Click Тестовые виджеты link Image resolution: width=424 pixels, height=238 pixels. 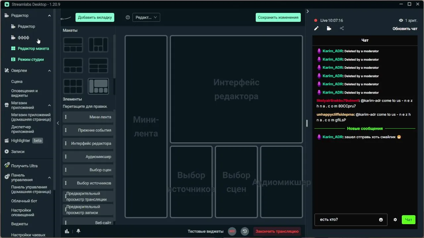205,231
